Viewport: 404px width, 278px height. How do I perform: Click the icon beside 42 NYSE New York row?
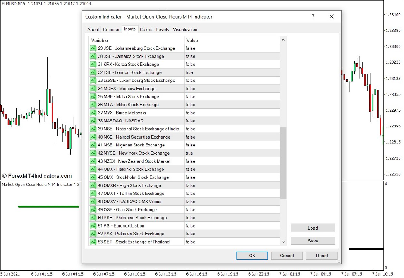(93, 153)
